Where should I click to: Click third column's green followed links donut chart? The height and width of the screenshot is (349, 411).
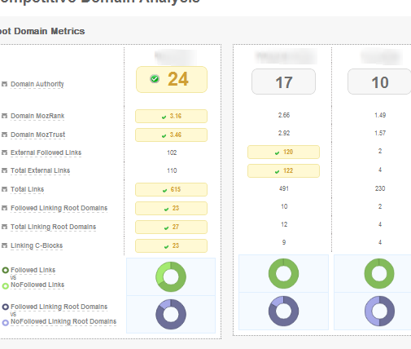(x=379, y=273)
